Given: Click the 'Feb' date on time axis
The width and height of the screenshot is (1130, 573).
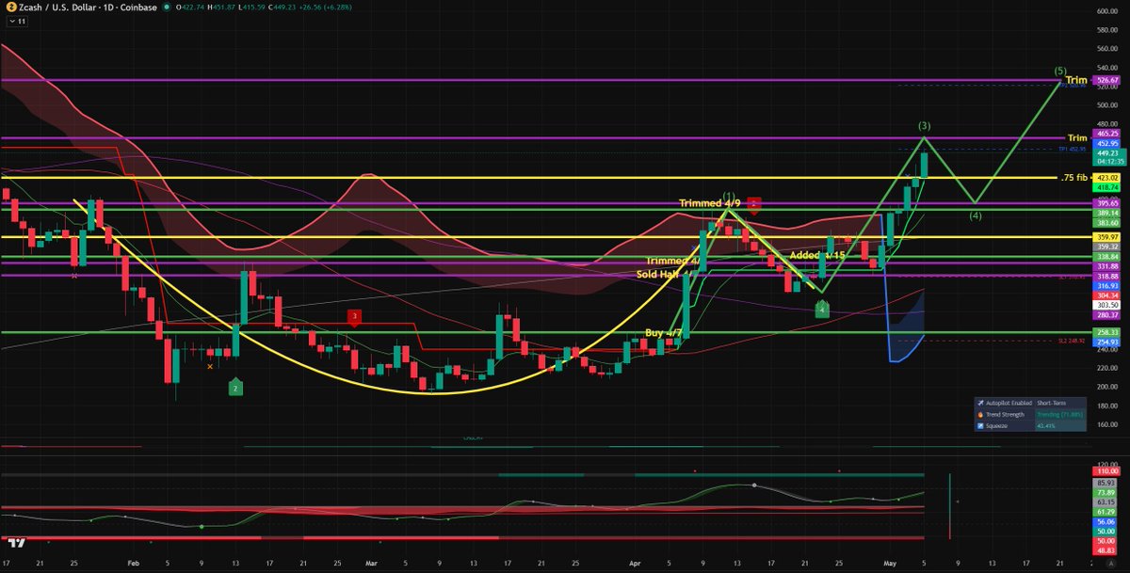Looking at the screenshot, I should pos(132,562).
